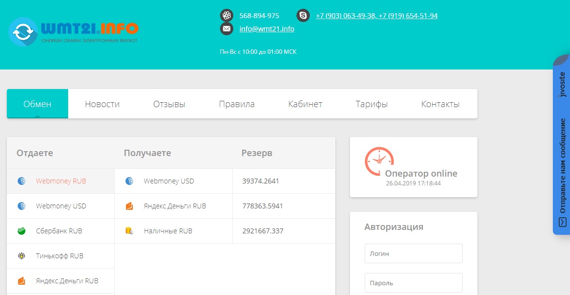Click Webmoney USD globe icon in Получаете
570x295 pixels.
(129, 181)
